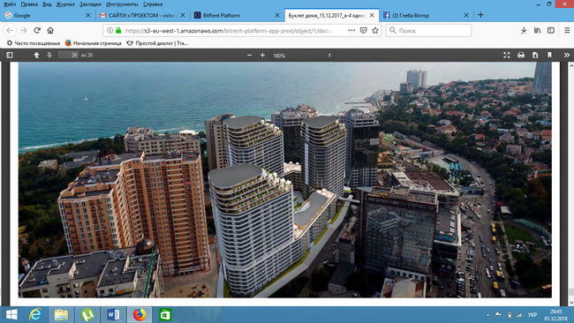
Task: Reload the current page
Action: tap(37, 30)
